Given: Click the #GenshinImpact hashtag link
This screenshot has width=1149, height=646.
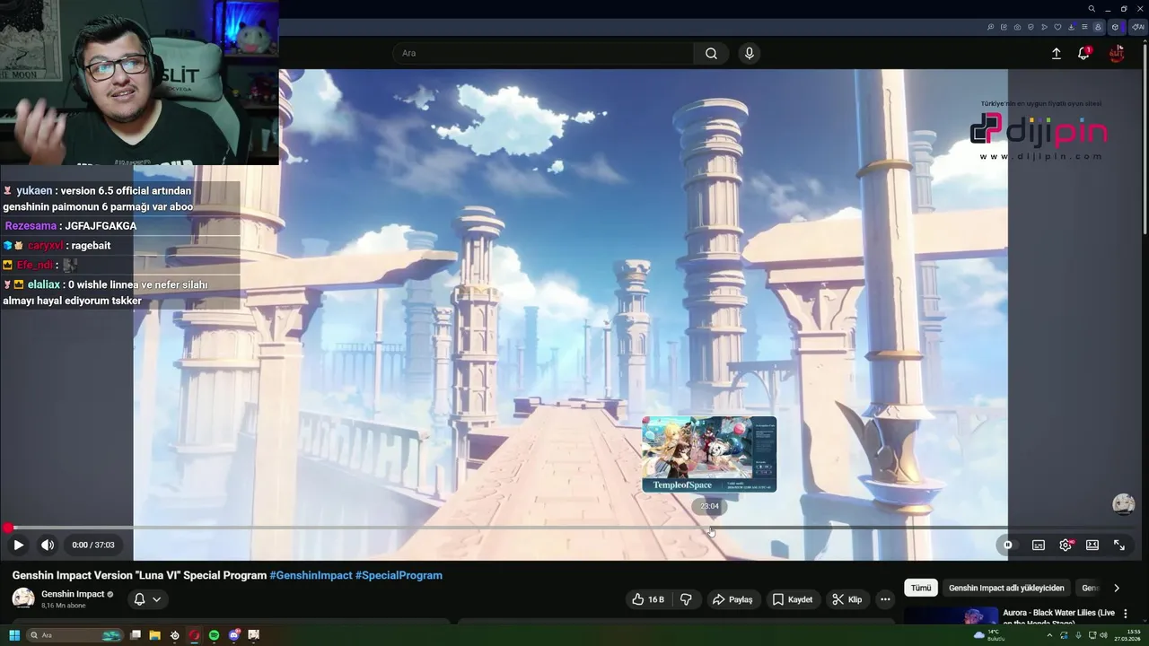Looking at the screenshot, I should pyautogui.click(x=311, y=575).
